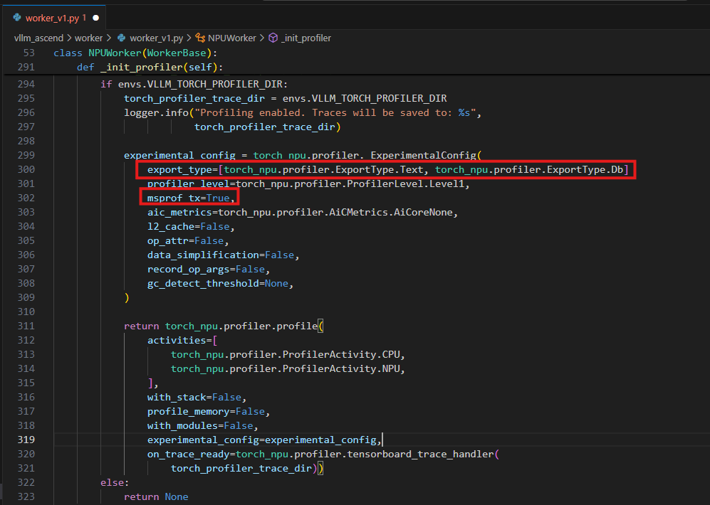Screen dimensions: 710x505
Task: Open the vllm_ascend breadcrumb folder
Action: click(x=38, y=38)
